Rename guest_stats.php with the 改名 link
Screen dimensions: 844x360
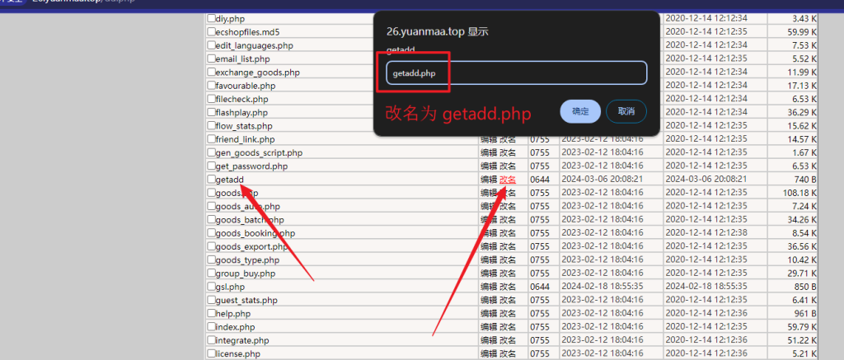coord(509,301)
